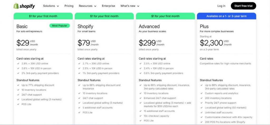Open the Enterprise nav item

tap(108, 6)
